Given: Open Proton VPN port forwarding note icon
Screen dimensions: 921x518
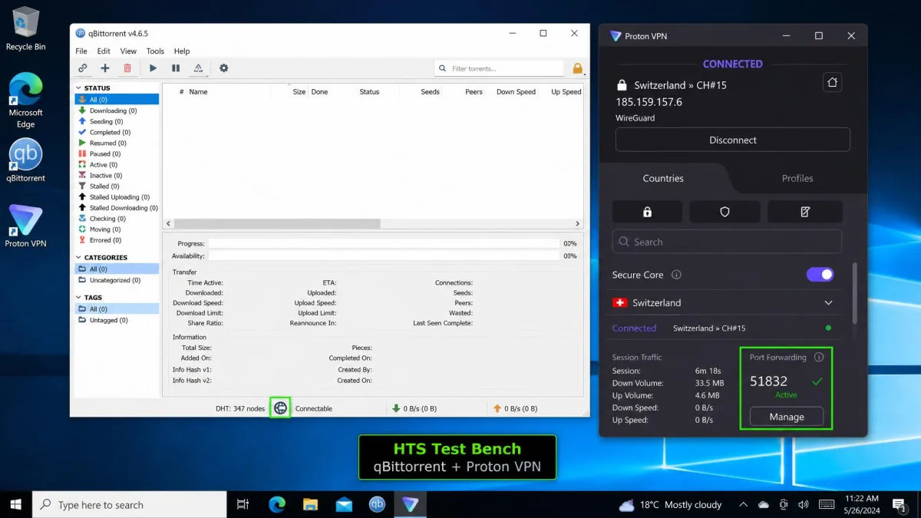Looking at the screenshot, I should coord(805,212).
